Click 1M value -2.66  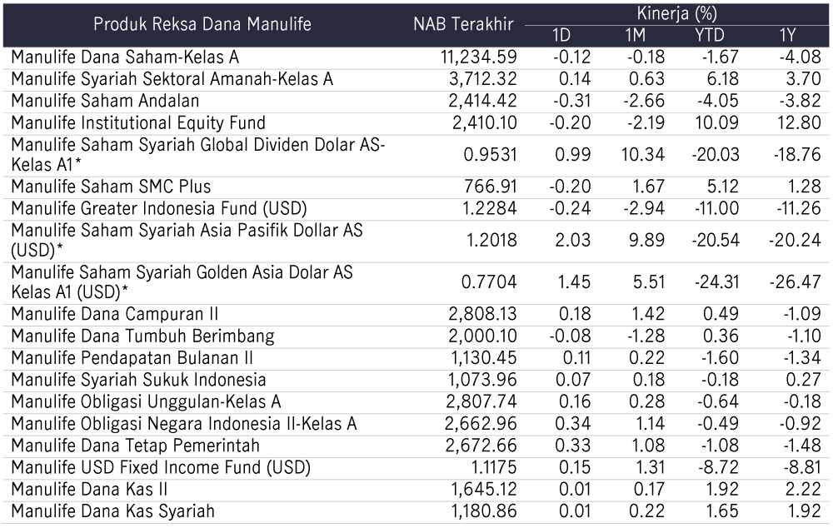pos(645,101)
